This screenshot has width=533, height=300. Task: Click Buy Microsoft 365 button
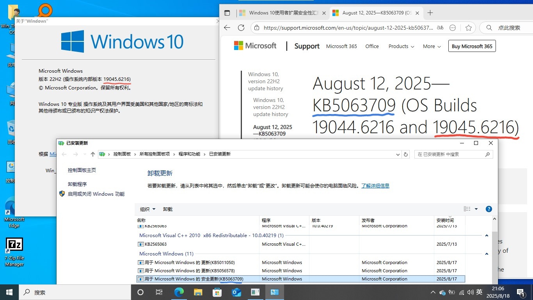472,46
